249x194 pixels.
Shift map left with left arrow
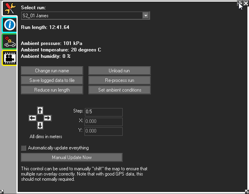pyautogui.click(x=32, y=118)
